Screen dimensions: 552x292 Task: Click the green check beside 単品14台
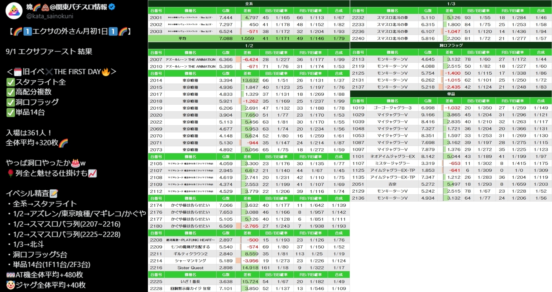click(x=11, y=112)
